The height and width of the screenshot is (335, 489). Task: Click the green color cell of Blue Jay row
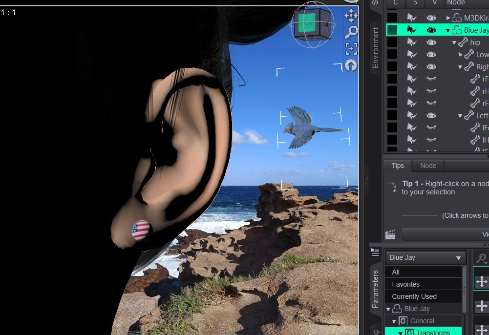click(392, 30)
